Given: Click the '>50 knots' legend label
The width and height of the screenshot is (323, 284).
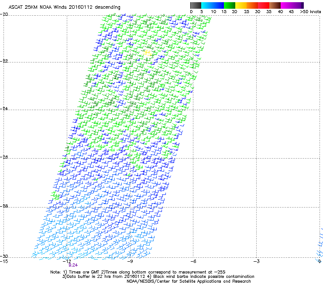Looking at the screenshot, I should point(310,12).
